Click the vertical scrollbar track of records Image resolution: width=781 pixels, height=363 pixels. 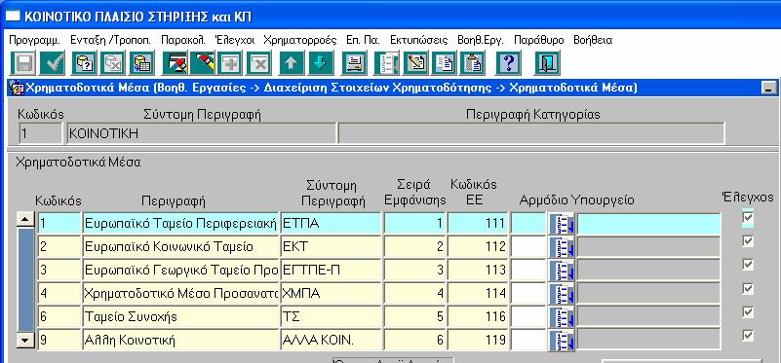25,280
